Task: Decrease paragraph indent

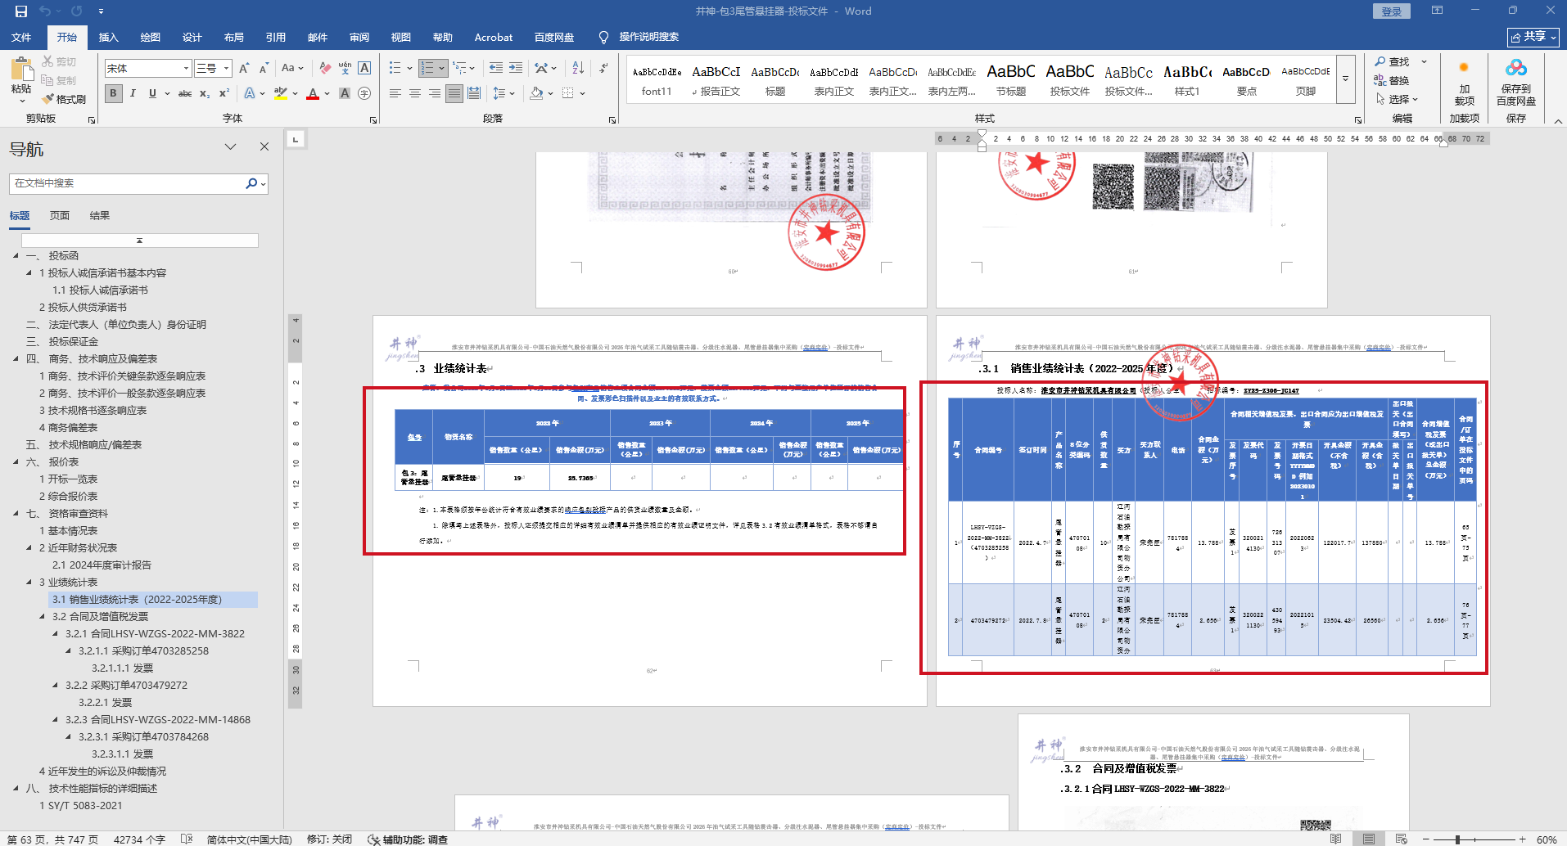Action: coord(496,68)
